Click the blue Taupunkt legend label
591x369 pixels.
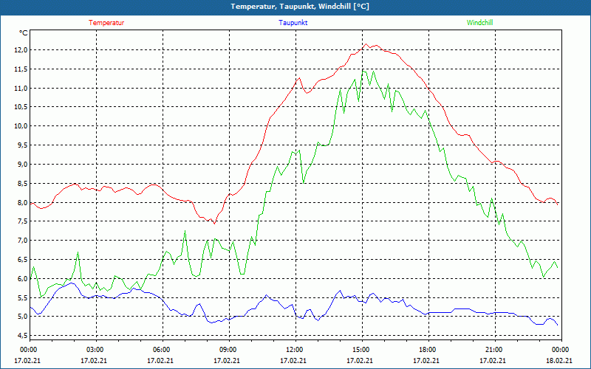click(293, 23)
